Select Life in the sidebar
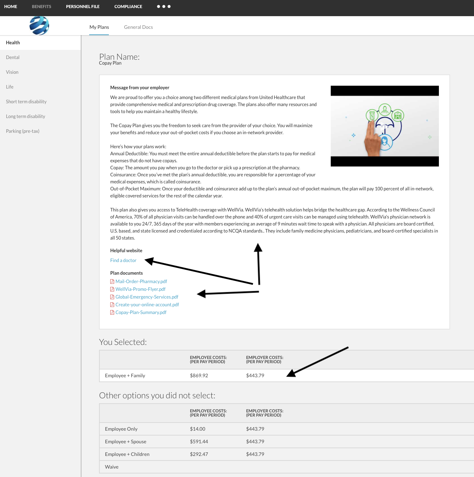The width and height of the screenshot is (474, 477). pos(40,87)
